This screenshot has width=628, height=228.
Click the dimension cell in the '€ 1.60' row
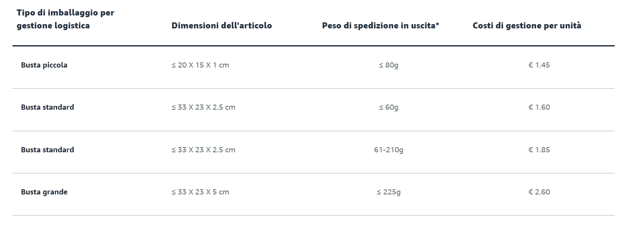203,108
